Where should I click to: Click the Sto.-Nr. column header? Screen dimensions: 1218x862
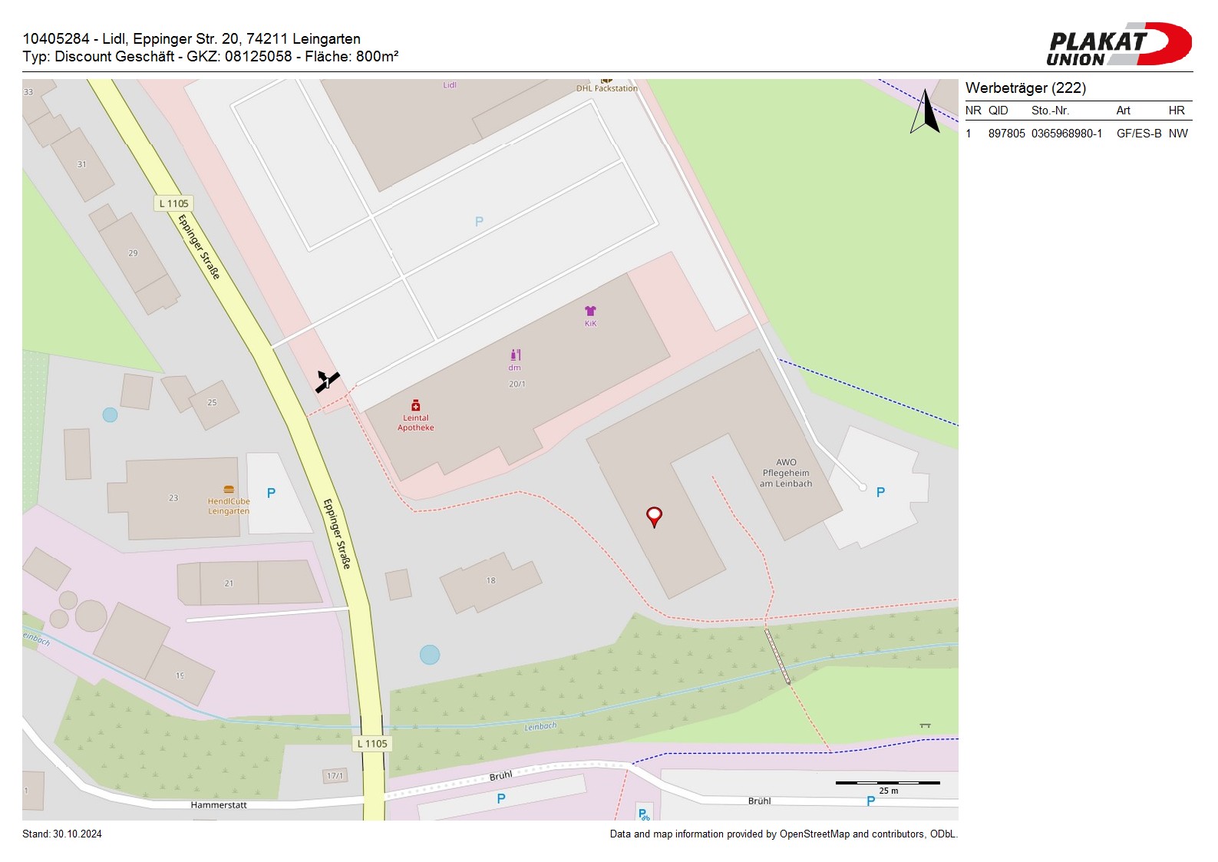1050,111
